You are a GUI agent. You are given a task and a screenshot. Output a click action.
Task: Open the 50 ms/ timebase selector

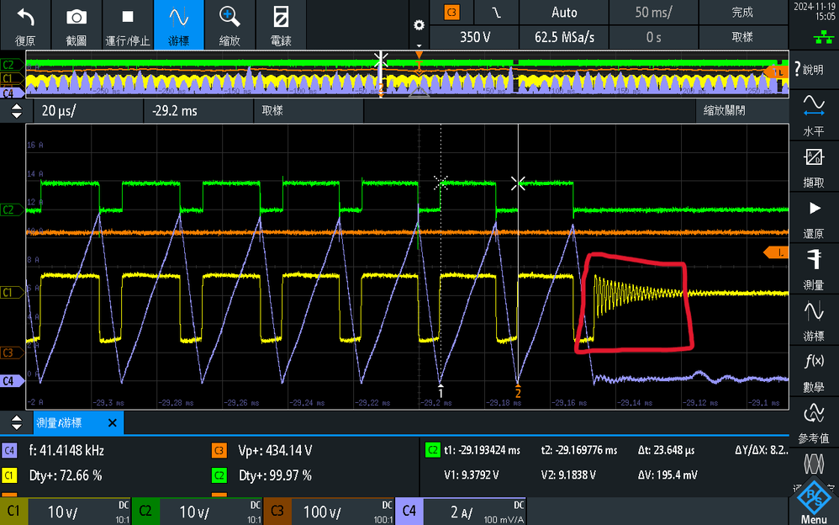click(x=653, y=13)
